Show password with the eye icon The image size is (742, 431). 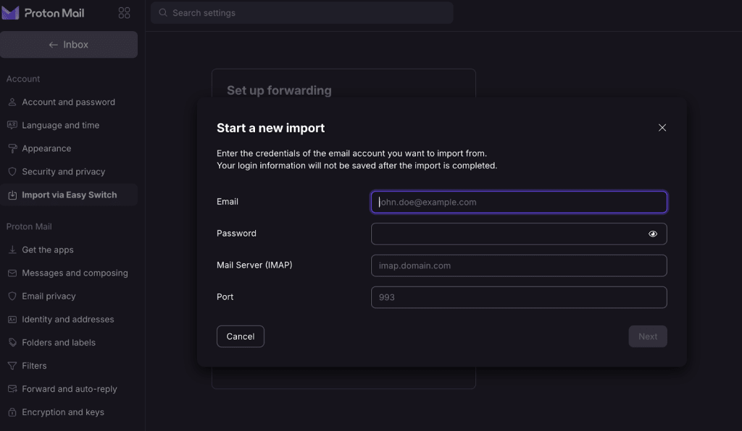[653, 234]
